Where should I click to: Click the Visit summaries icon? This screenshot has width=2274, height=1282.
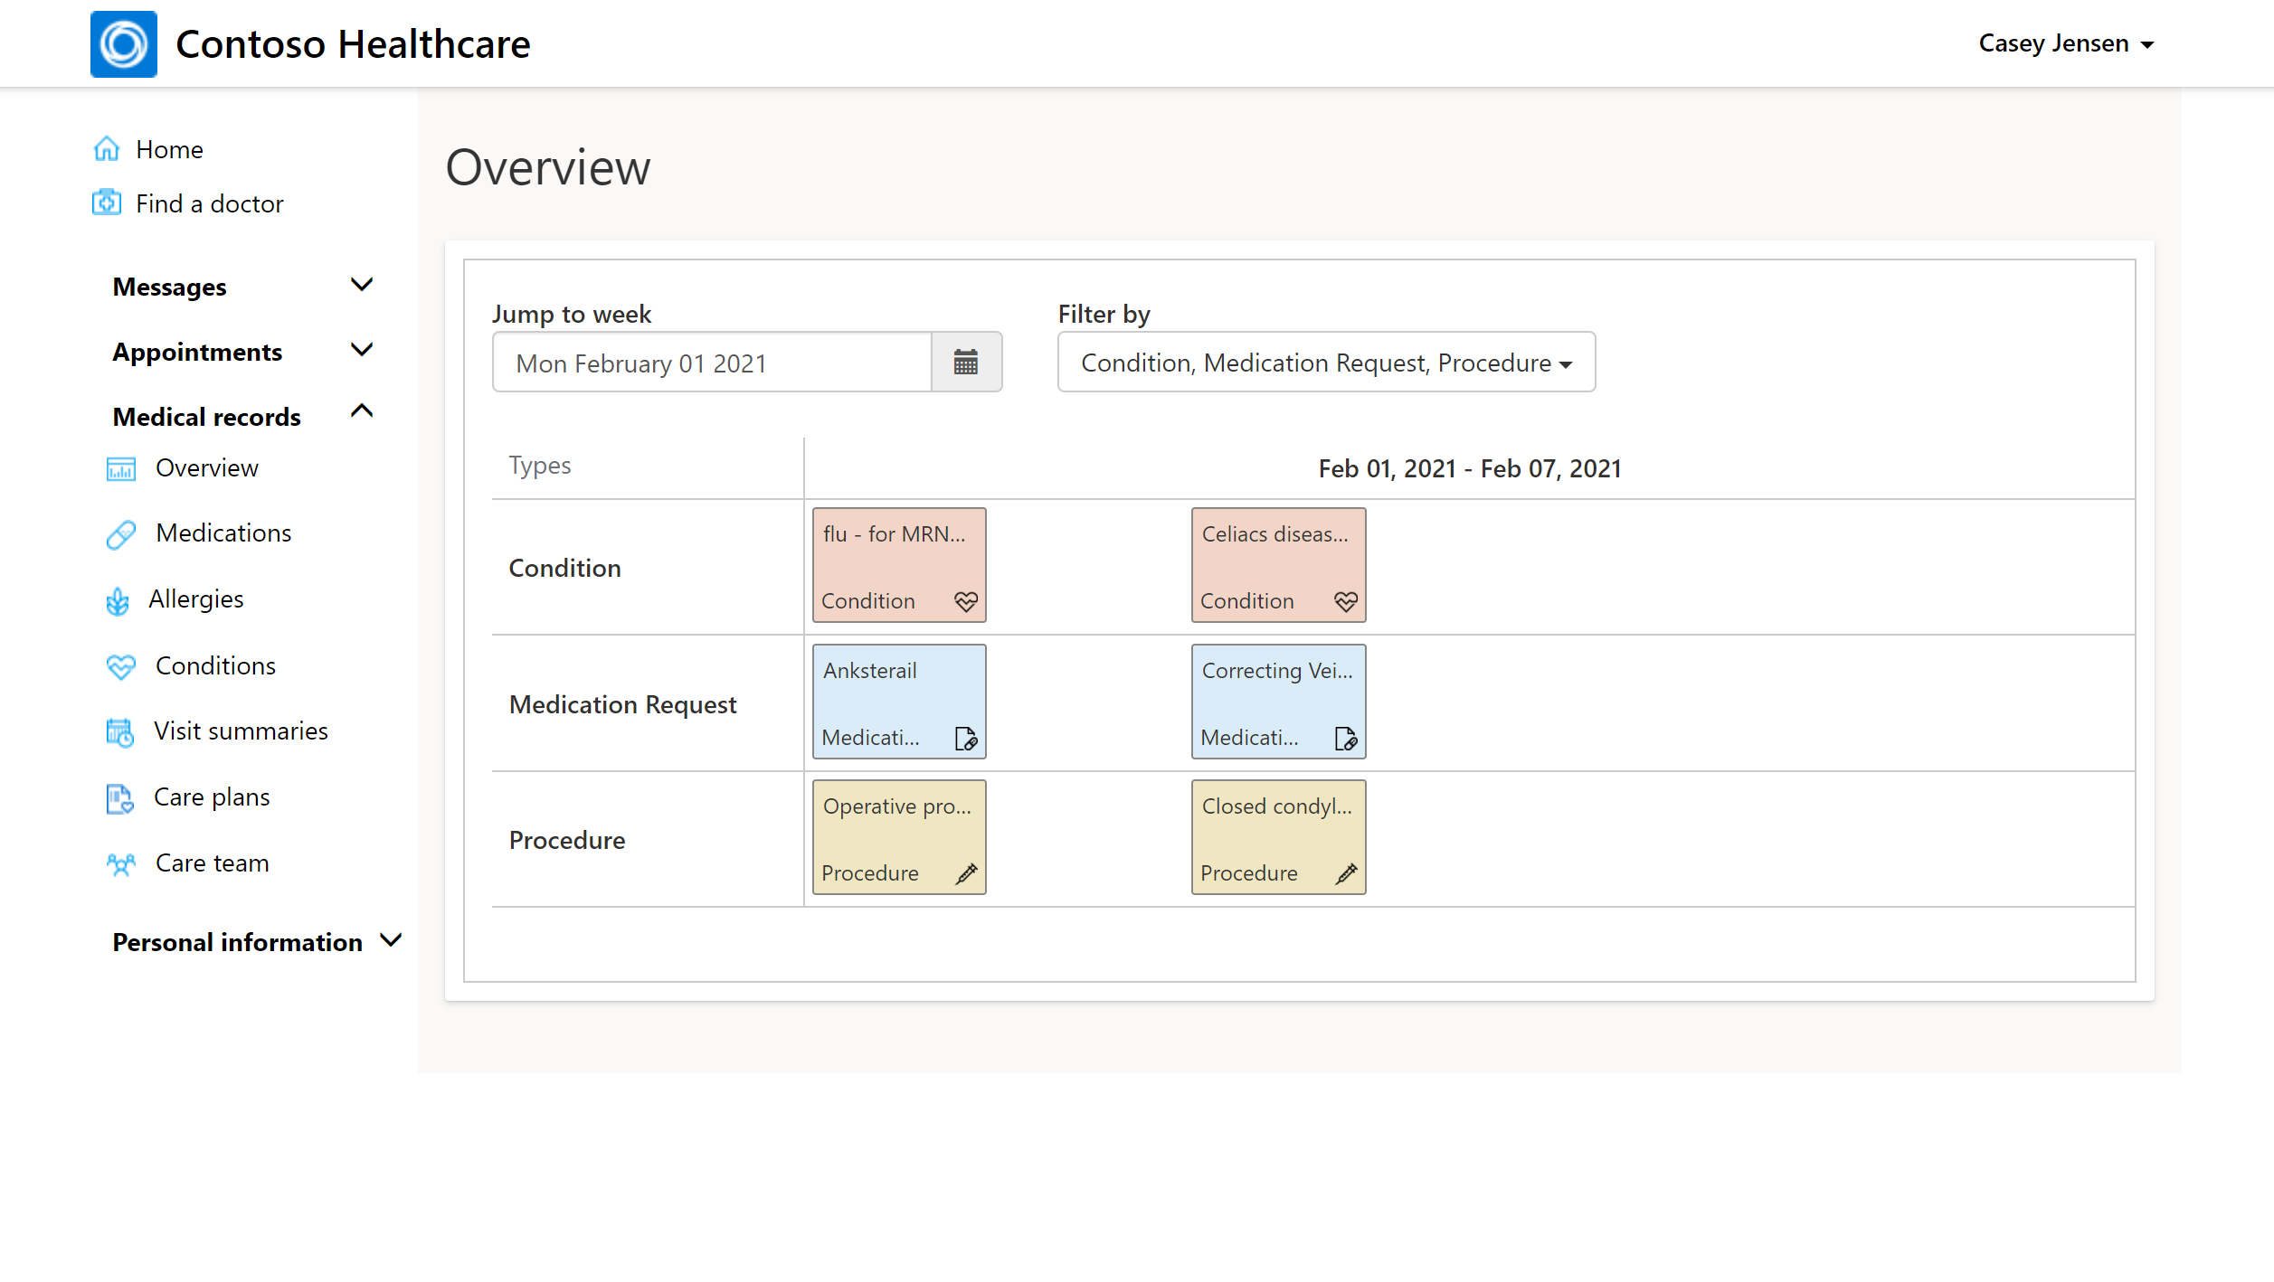tap(118, 731)
